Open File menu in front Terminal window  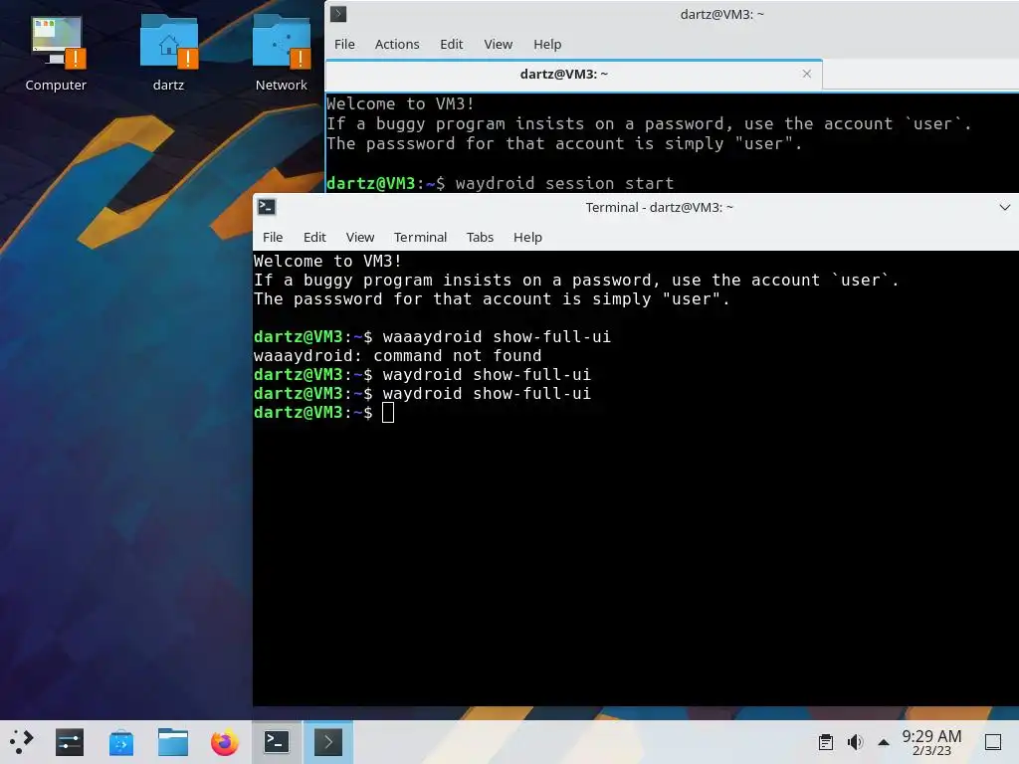[x=273, y=237]
